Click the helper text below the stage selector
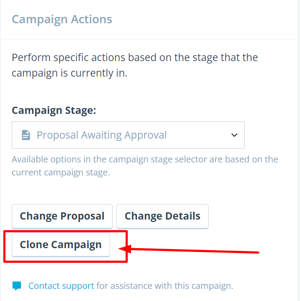Screen dimensions: 300x301 (145, 166)
